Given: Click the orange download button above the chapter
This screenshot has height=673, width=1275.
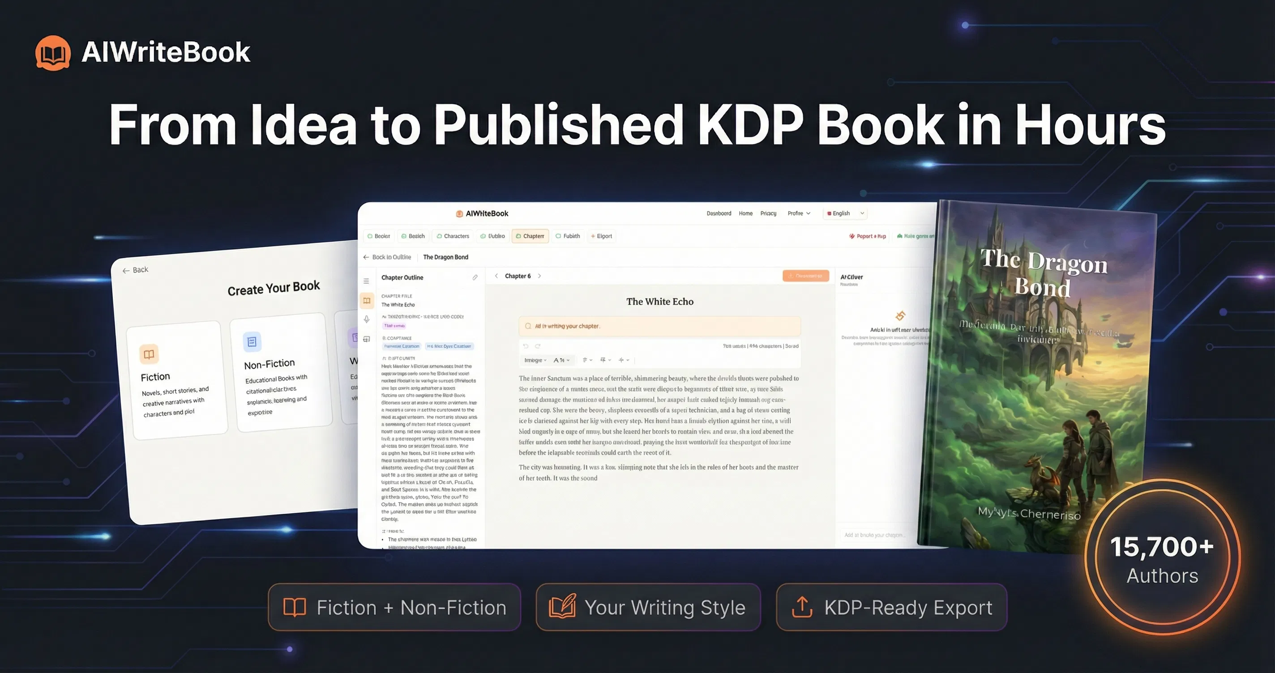Looking at the screenshot, I should [x=806, y=276].
